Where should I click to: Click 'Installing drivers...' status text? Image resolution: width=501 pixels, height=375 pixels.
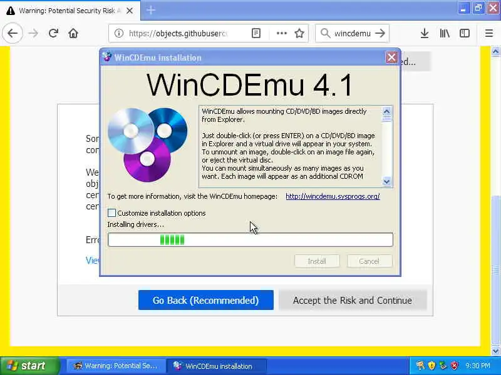[x=136, y=224]
